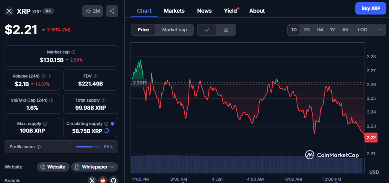Click the 2.59% (1d) change indicator

click(56, 30)
